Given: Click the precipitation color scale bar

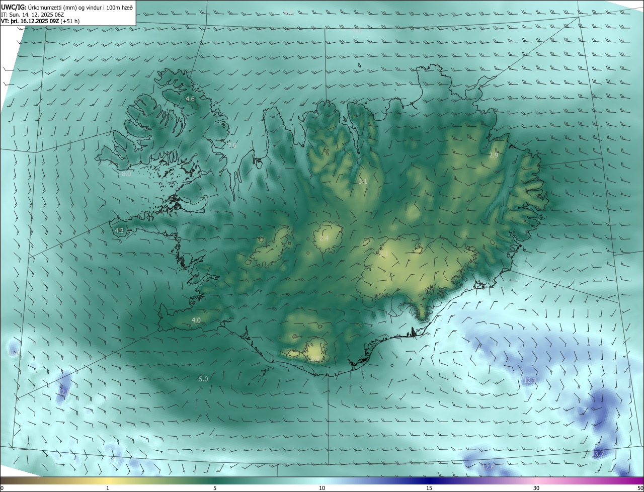Looking at the screenshot, I should [x=322, y=480].
